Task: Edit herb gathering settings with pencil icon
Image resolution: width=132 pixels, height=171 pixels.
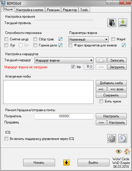Action: tap(60, 39)
